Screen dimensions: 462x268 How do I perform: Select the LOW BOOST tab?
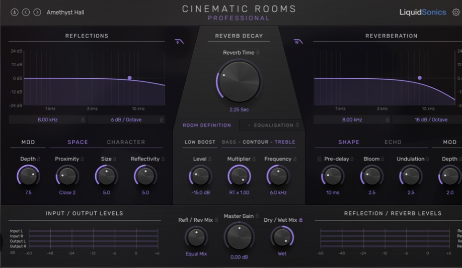(200, 142)
